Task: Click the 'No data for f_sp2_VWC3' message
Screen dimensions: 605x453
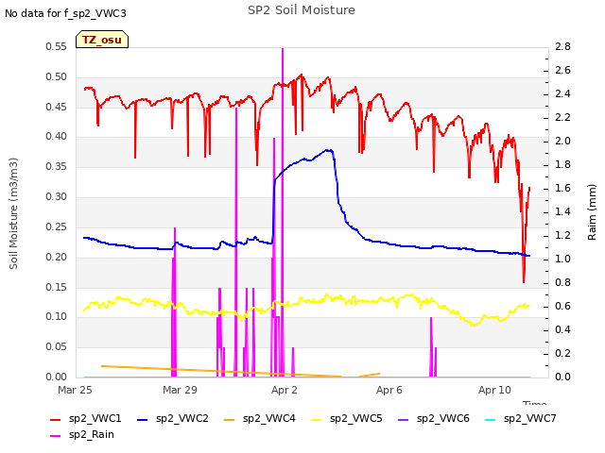Action: pos(65,13)
